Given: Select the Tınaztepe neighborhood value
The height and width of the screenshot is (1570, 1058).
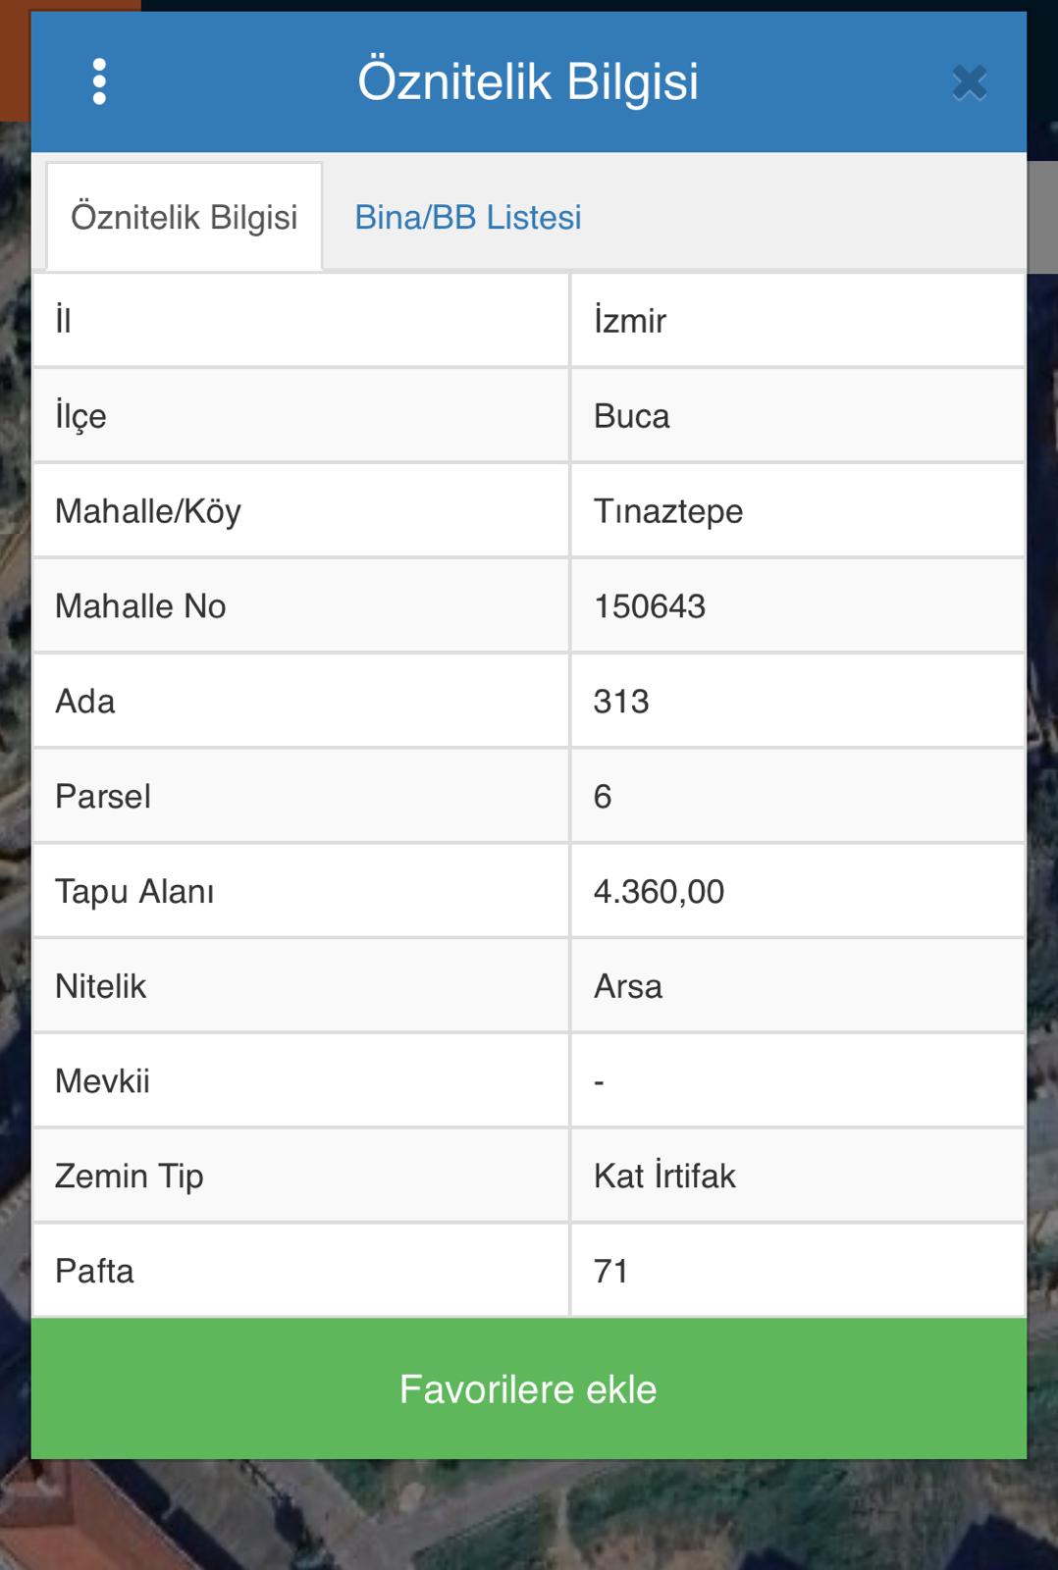Looking at the screenshot, I should (668, 511).
